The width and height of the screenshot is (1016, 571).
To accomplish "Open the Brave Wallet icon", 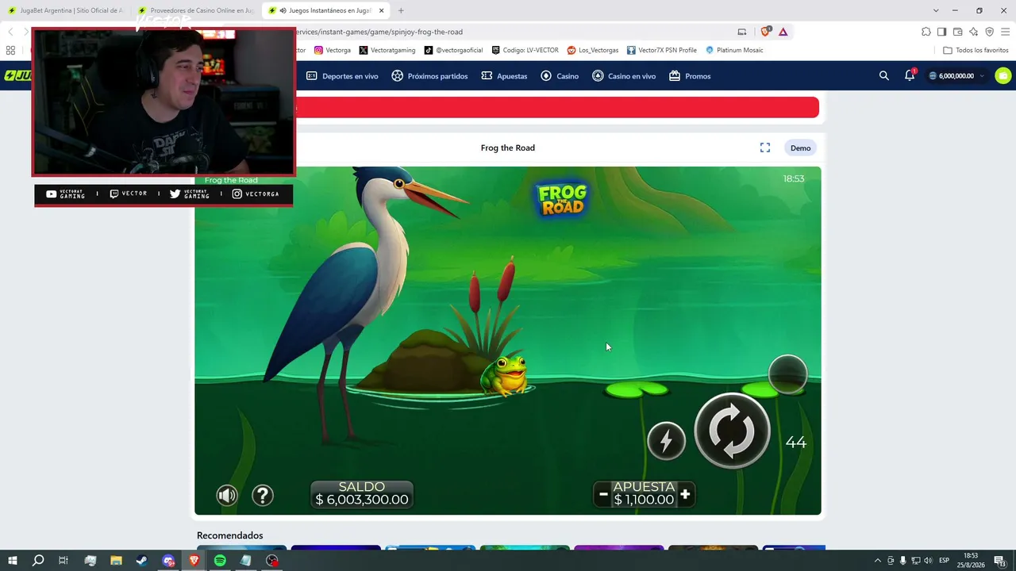I will point(957,32).
